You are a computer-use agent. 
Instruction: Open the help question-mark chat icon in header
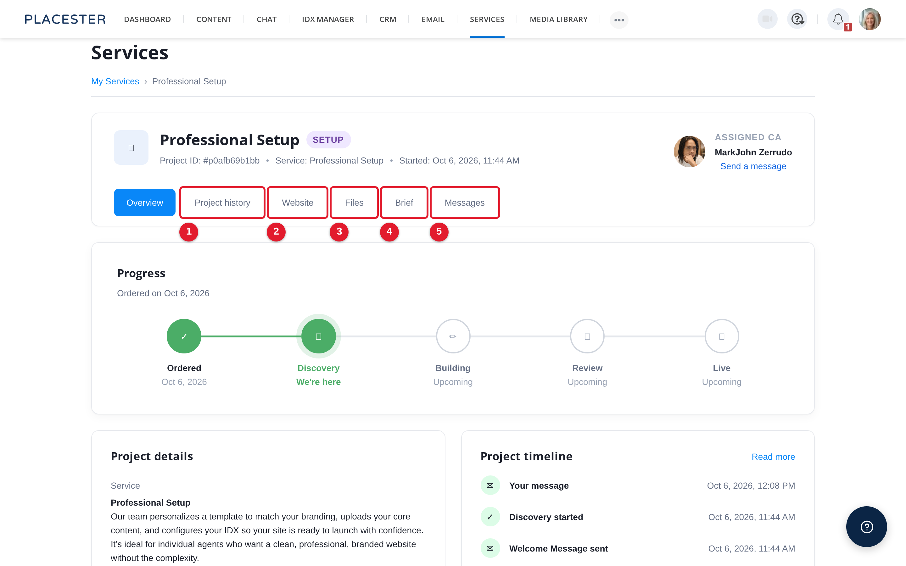[x=797, y=19]
